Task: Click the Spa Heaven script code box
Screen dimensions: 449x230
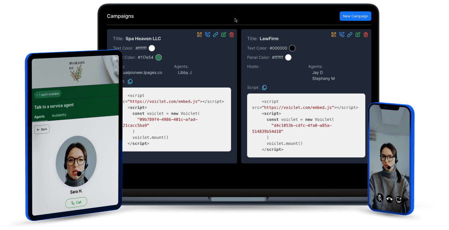Action: tap(177, 119)
